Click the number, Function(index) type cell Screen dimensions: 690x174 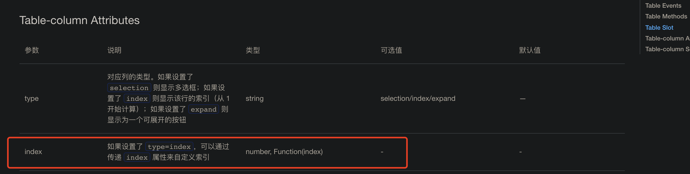point(284,151)
